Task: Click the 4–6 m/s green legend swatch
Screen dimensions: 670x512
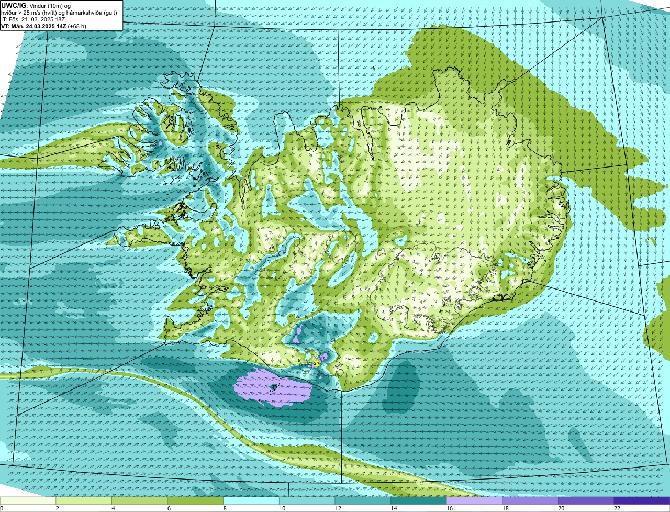Action: (139, 500)
